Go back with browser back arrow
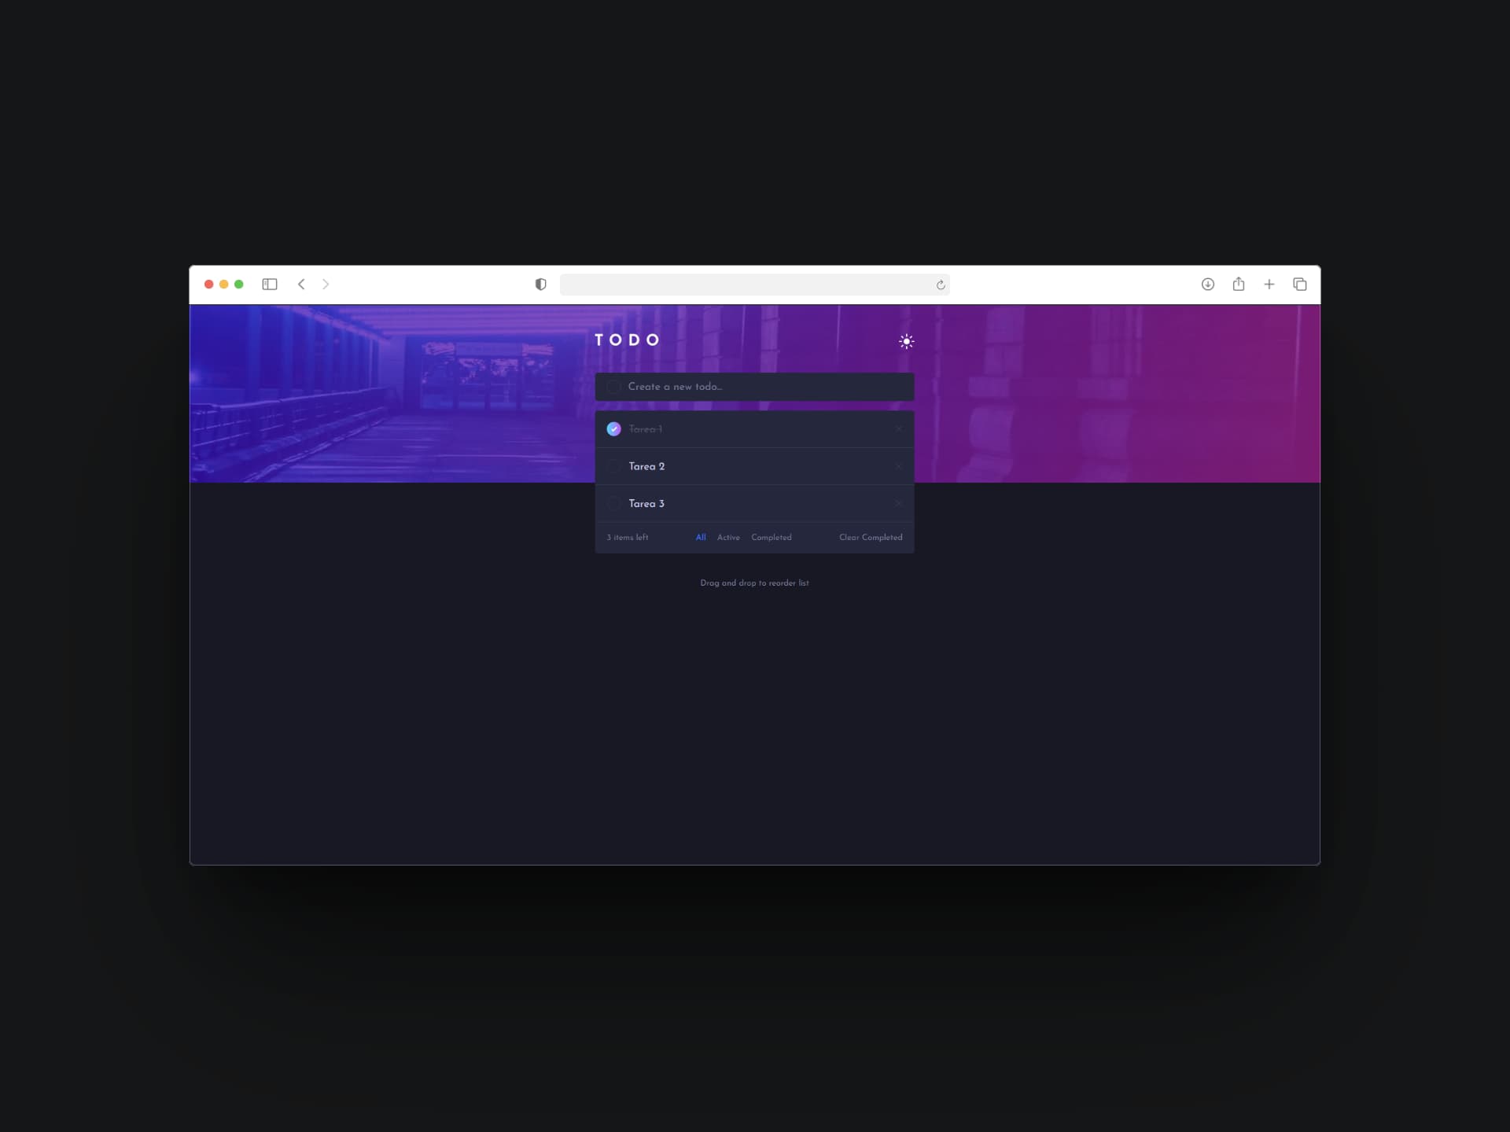The height and width of the screenshot is (1132, 1510). [301, 285]
